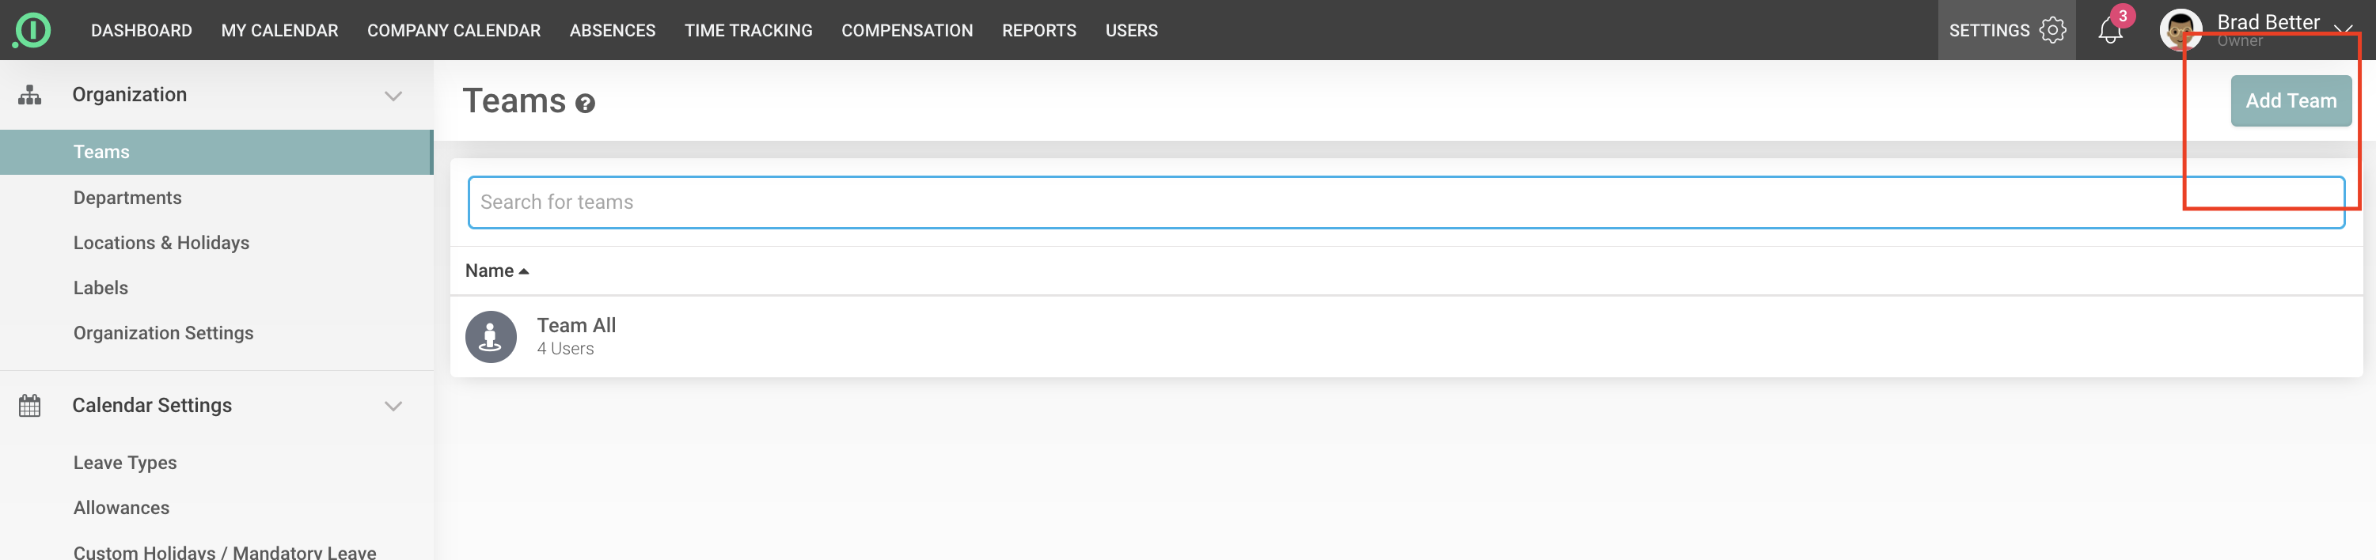2376x560 pixels.
Task: Click Brad Better's profile picture
Action: [2181, 30]
